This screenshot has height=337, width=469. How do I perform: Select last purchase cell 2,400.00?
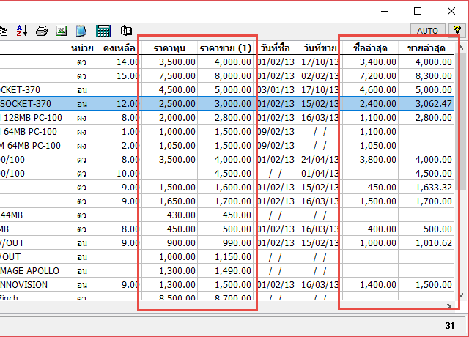(x=370, y=104)
